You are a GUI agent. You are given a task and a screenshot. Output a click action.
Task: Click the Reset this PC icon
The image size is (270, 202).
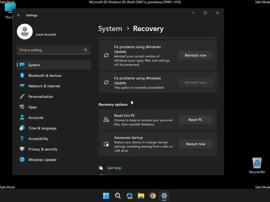point(106,120)
